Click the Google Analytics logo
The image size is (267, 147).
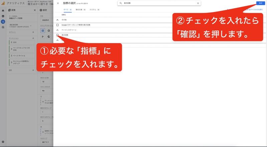tap(3, 3)
